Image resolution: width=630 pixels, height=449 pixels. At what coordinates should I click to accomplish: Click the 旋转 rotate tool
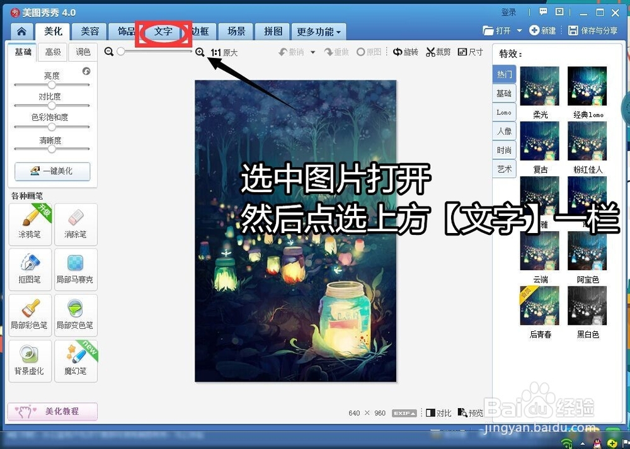click(405, 52)
